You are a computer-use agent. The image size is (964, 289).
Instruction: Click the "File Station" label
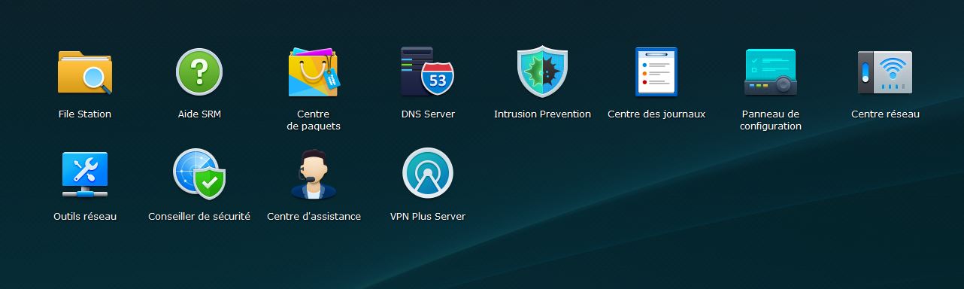click(x=85, y=114)
